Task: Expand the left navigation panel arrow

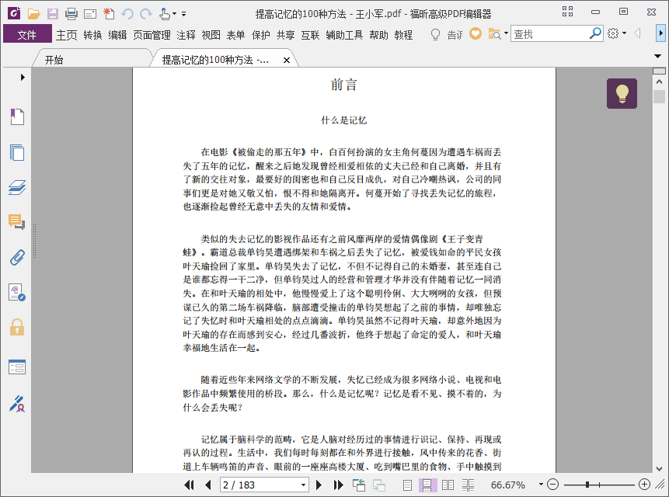Action: pyautogui.click(x=23, y=77)
